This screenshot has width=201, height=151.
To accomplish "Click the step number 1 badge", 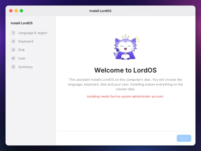I will pyautogui.click(x=13, y=33).
